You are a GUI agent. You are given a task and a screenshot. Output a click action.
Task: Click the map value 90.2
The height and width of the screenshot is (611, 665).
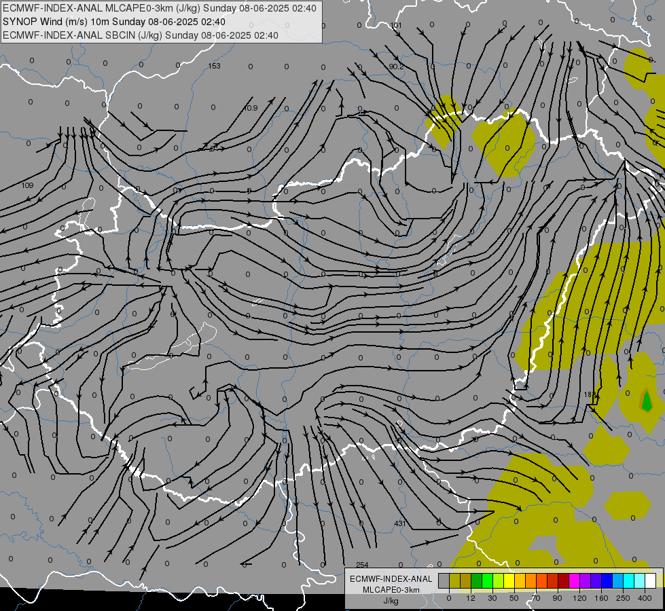coord(396,67)
